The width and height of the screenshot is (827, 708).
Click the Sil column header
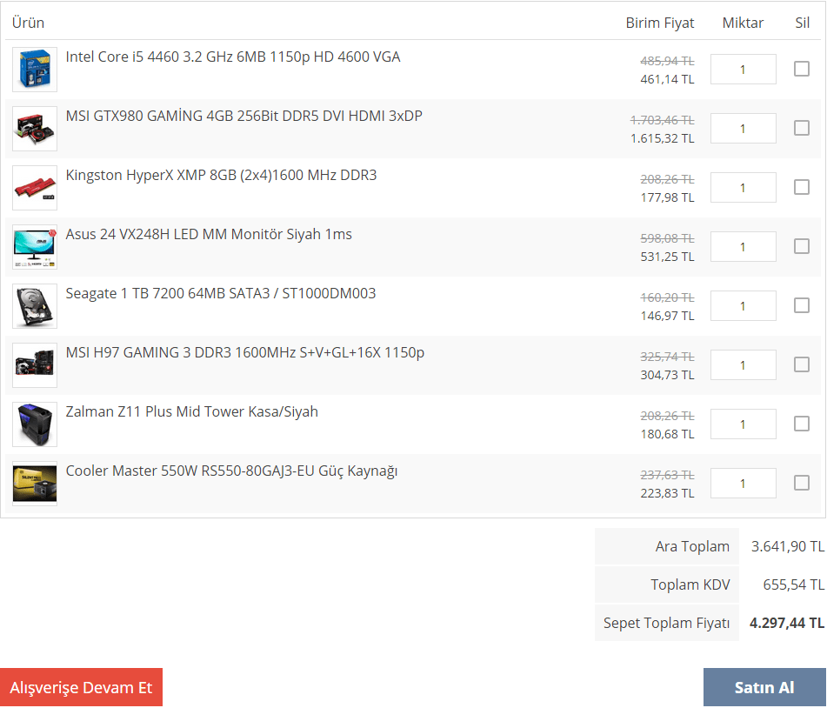click(802, 23)
